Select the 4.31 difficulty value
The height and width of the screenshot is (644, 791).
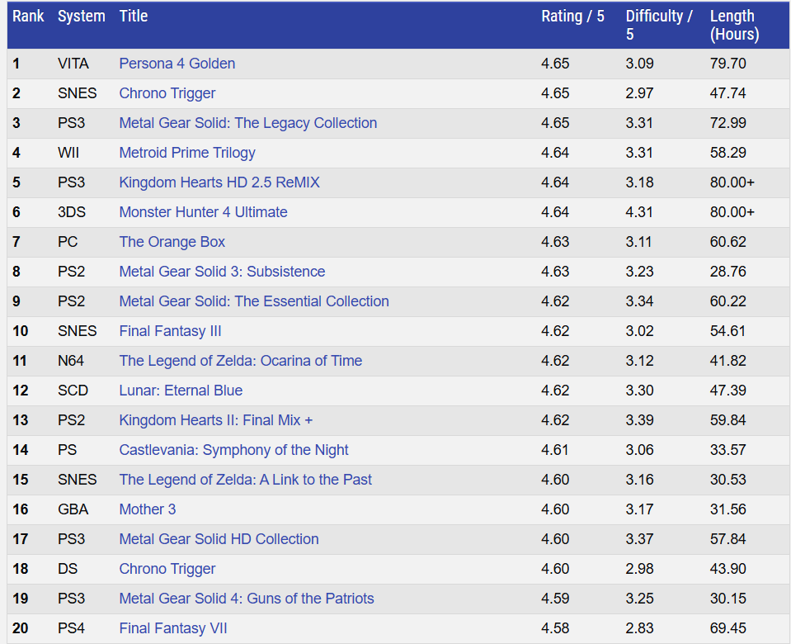[639, 212]
